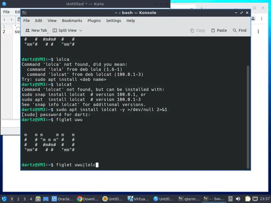Switch to the VirtualBox 'Virtua...' taskbar entry
Image resolution: width=271 pixels, height=203 pixels.
(138, 199)
